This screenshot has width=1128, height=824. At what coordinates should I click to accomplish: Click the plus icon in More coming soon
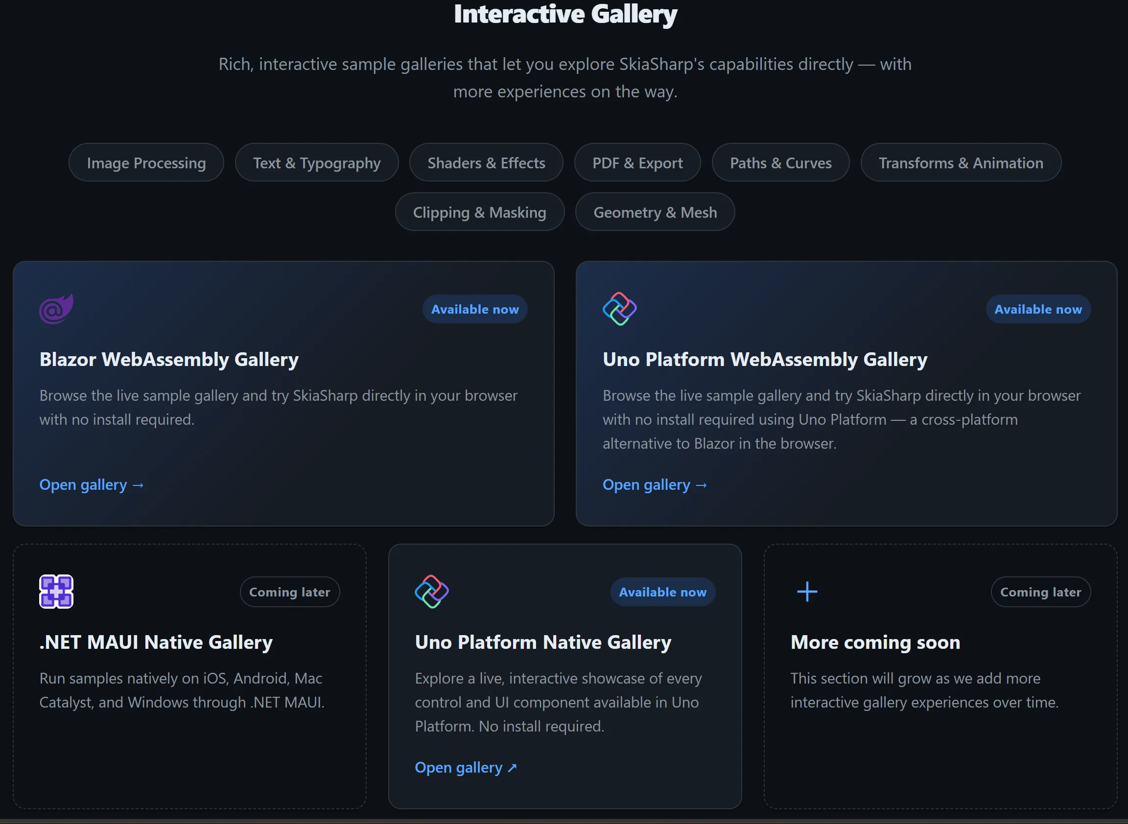[x=807, y=592]
